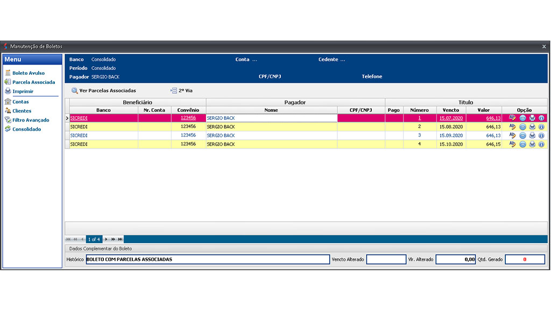This screenshot has height=310, width=551.
Task: Jump forward a page of records
Action: pos(113,239)
